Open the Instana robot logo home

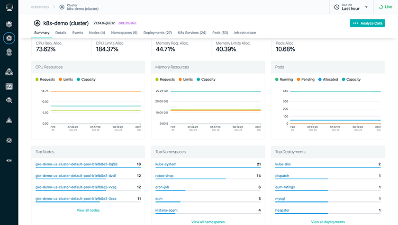[x=9, y=7]
